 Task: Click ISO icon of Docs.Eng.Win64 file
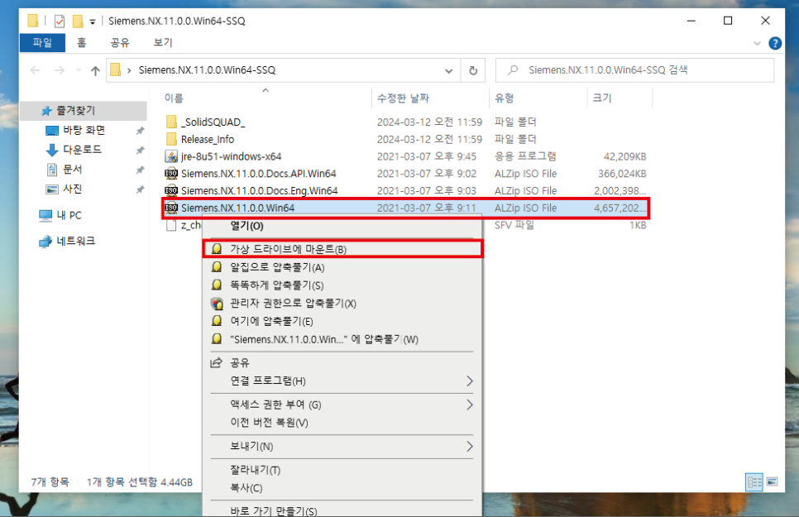click(172, 191)
